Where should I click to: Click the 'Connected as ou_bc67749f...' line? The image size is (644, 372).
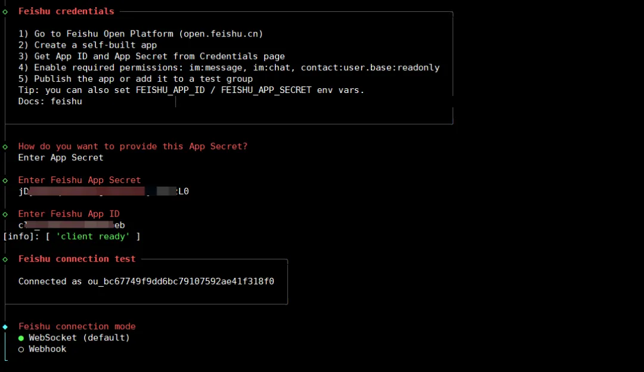click(x=146, y=281)
